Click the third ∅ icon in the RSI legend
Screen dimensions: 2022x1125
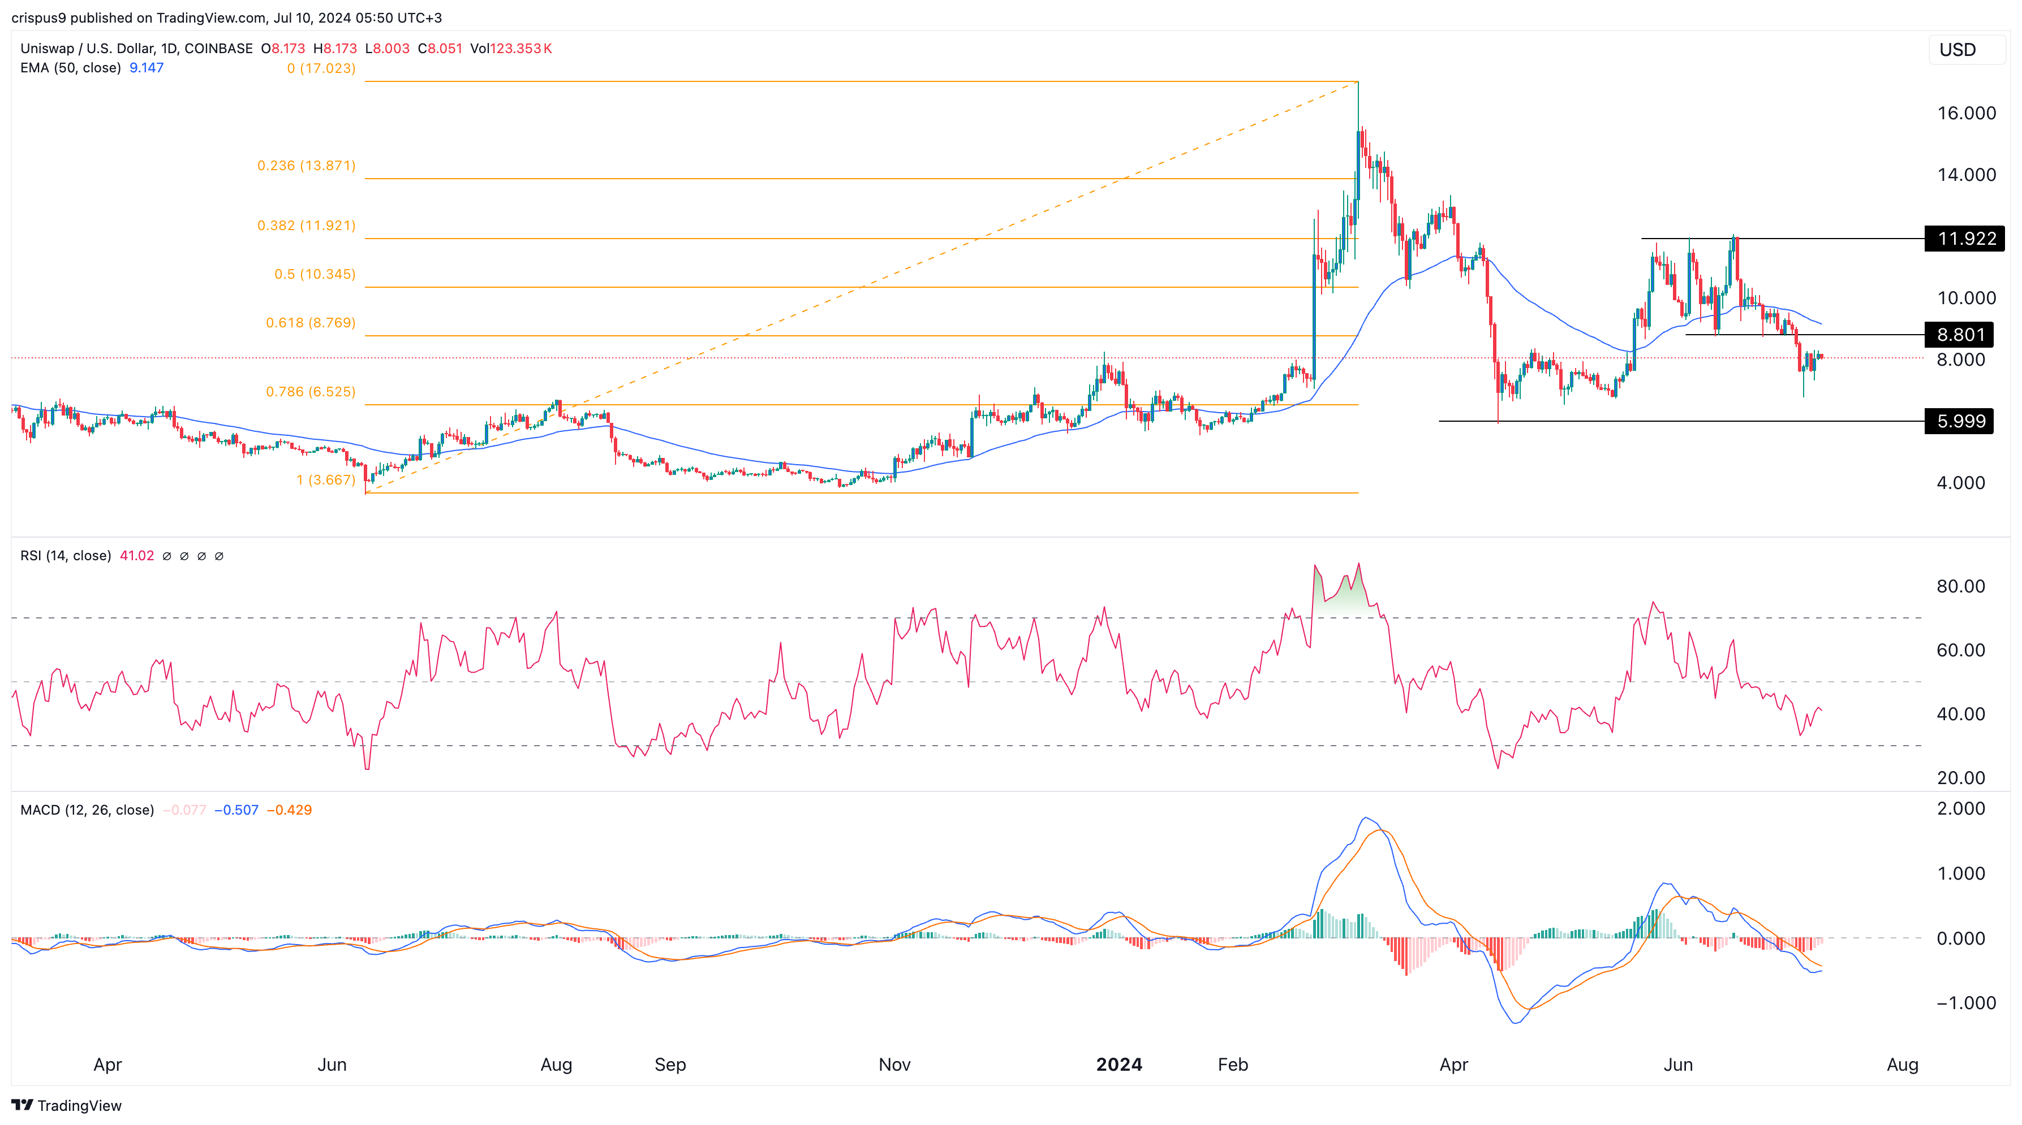(201, 556)
